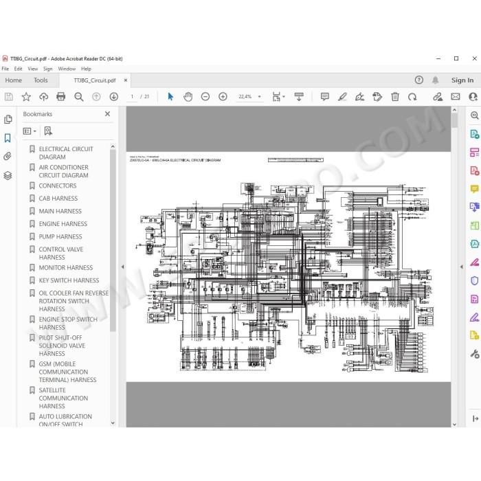481x481 pixels.
Task: Open the Layers sidebar panel
Action: (8, 175)
